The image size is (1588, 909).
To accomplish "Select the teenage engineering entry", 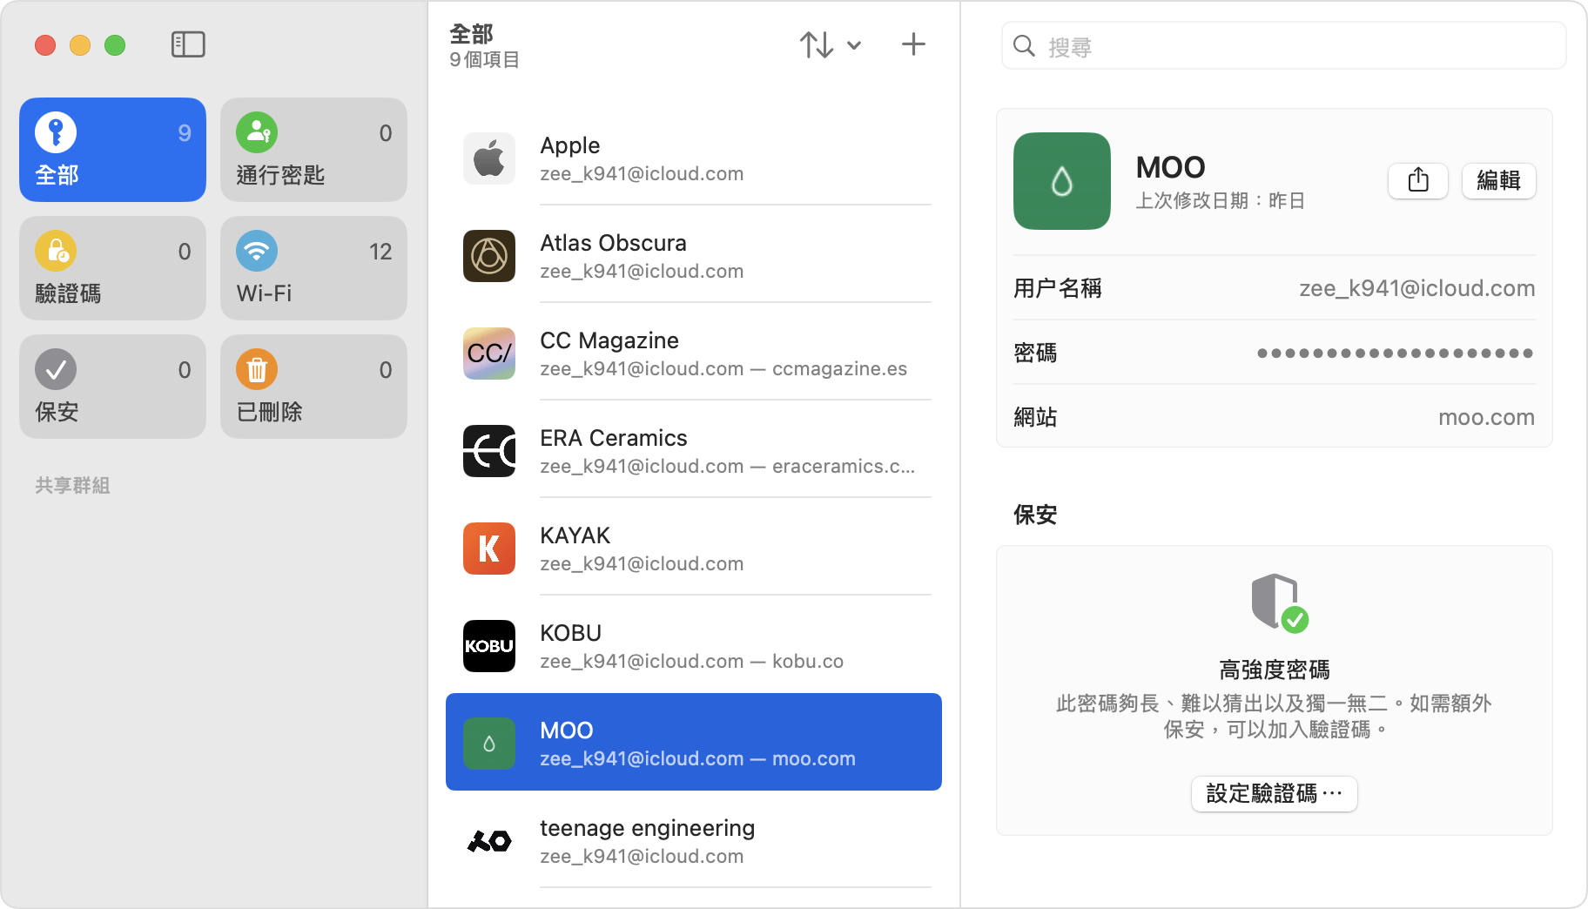I will tap(694, 841).
